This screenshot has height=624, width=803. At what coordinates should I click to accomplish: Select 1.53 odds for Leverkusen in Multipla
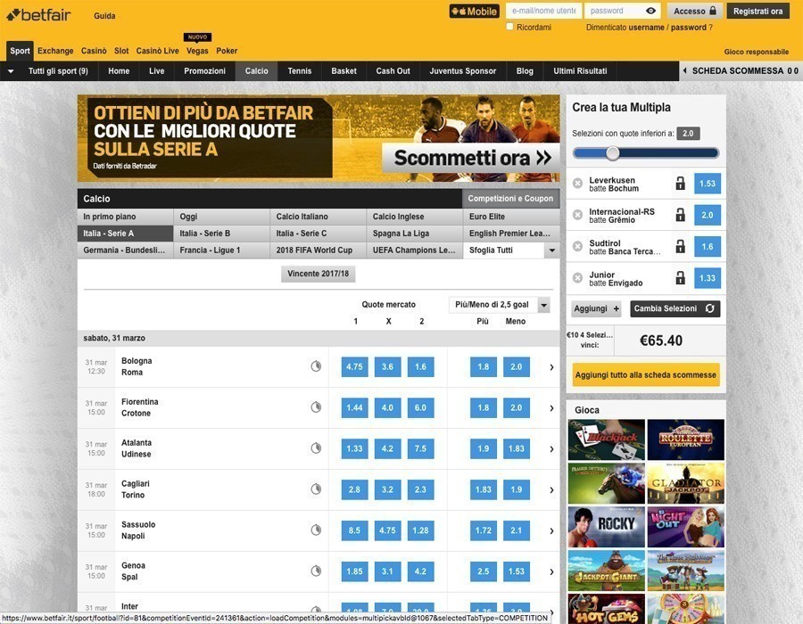tap(708, 184)
